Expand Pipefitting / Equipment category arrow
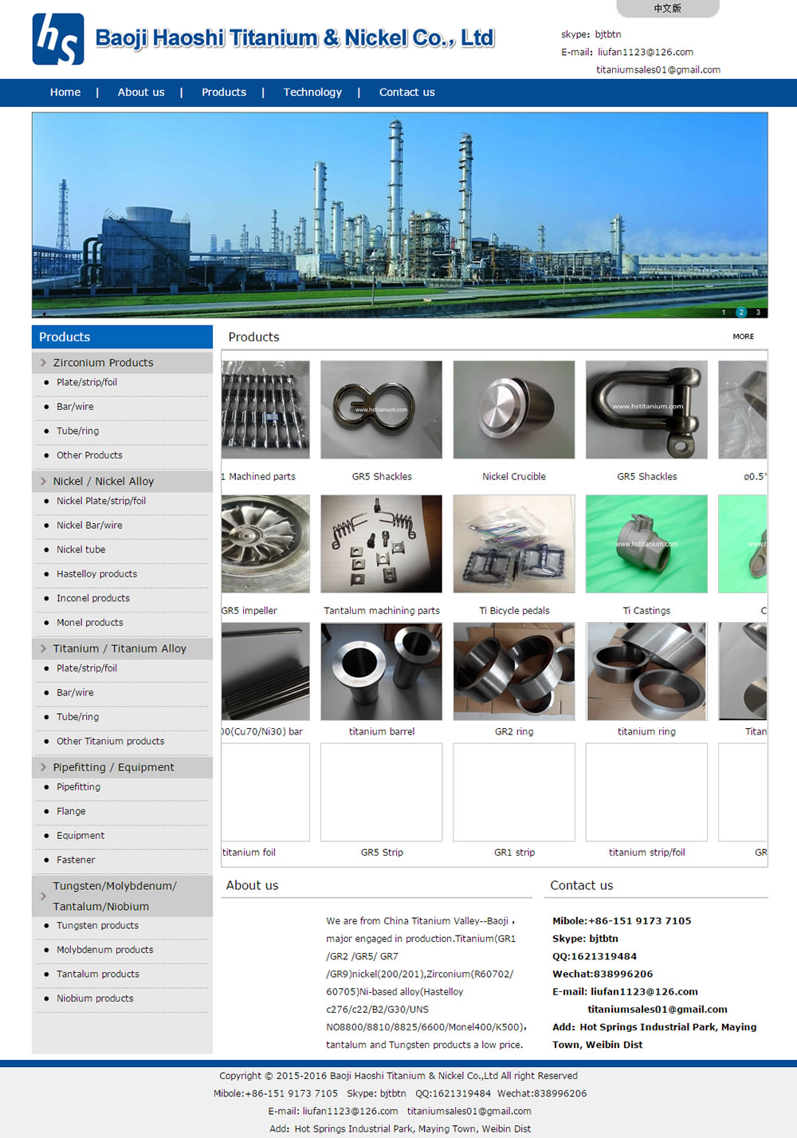This screenshot has width=797, height=1138. pos(43,767)
